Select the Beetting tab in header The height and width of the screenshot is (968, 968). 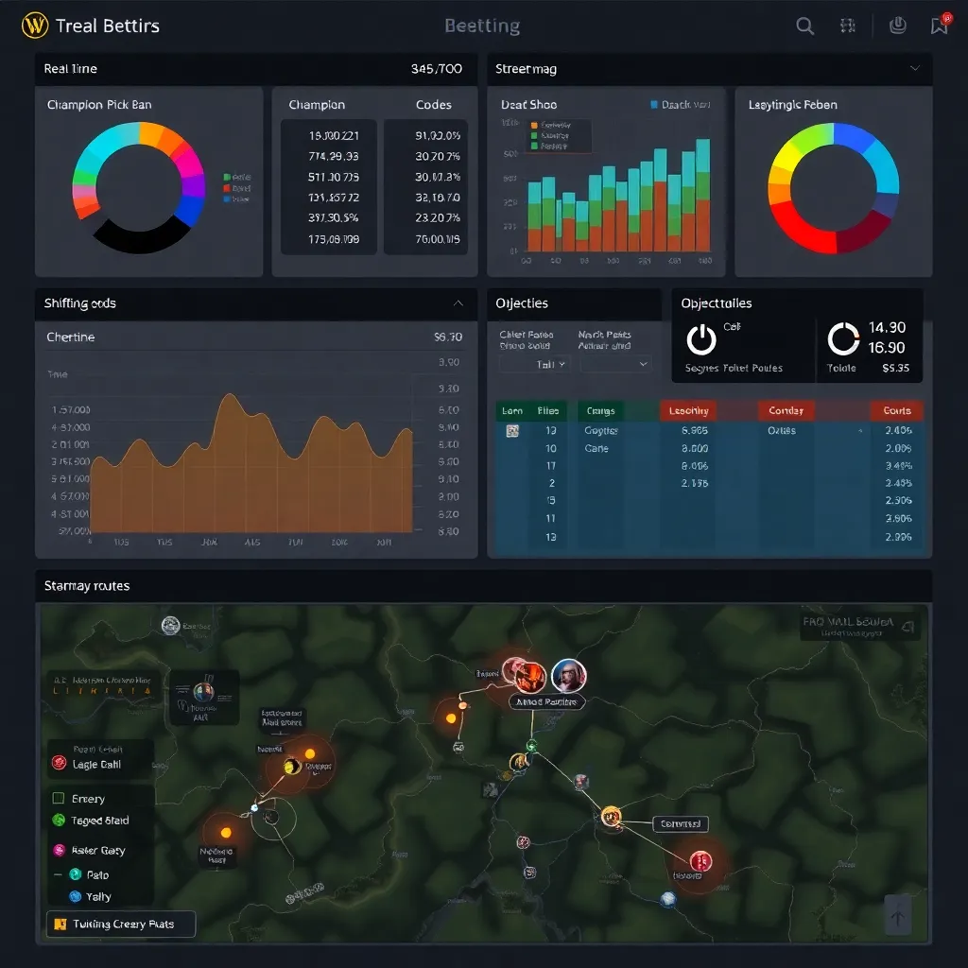pos(482,26)
